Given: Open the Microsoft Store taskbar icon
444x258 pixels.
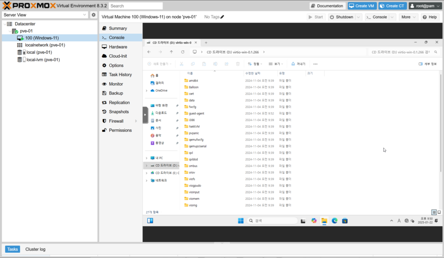Looking at the screenshot, I should (345, 221).
